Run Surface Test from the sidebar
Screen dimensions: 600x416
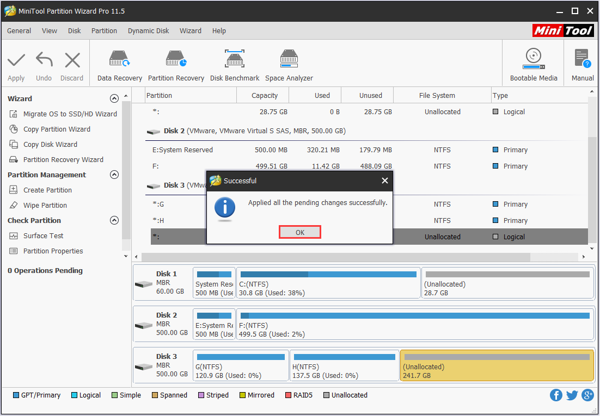[x=43, y=236]
